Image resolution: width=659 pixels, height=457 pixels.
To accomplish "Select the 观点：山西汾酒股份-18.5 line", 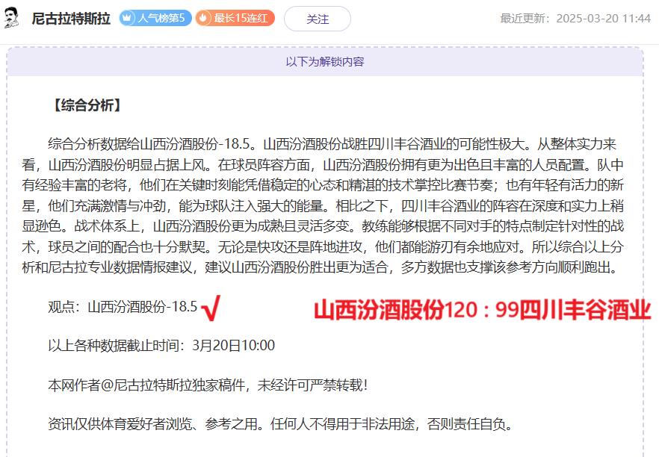I will (x=123, y=307).
